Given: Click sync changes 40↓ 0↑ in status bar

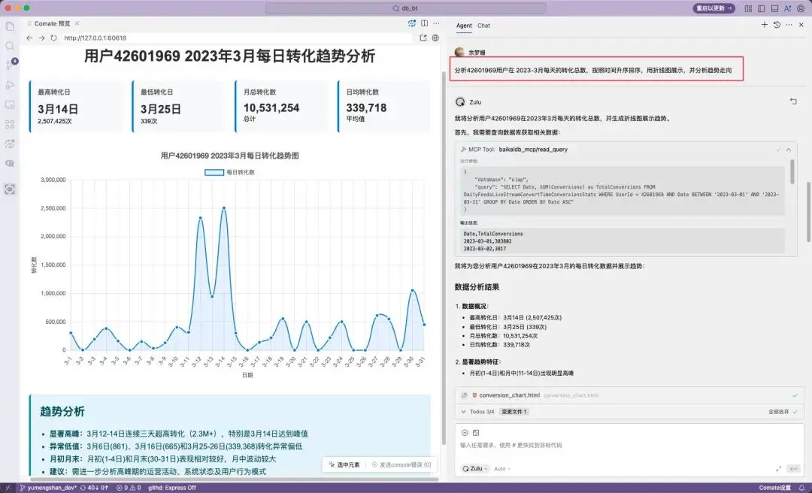Looking at the screenshot, I should pyautogui.click(x=95, y=488).
